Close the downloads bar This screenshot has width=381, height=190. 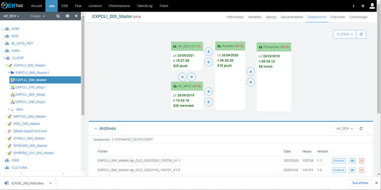[377, 183]
